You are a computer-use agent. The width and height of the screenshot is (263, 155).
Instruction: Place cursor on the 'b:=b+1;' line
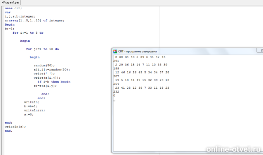click(31, 106)
